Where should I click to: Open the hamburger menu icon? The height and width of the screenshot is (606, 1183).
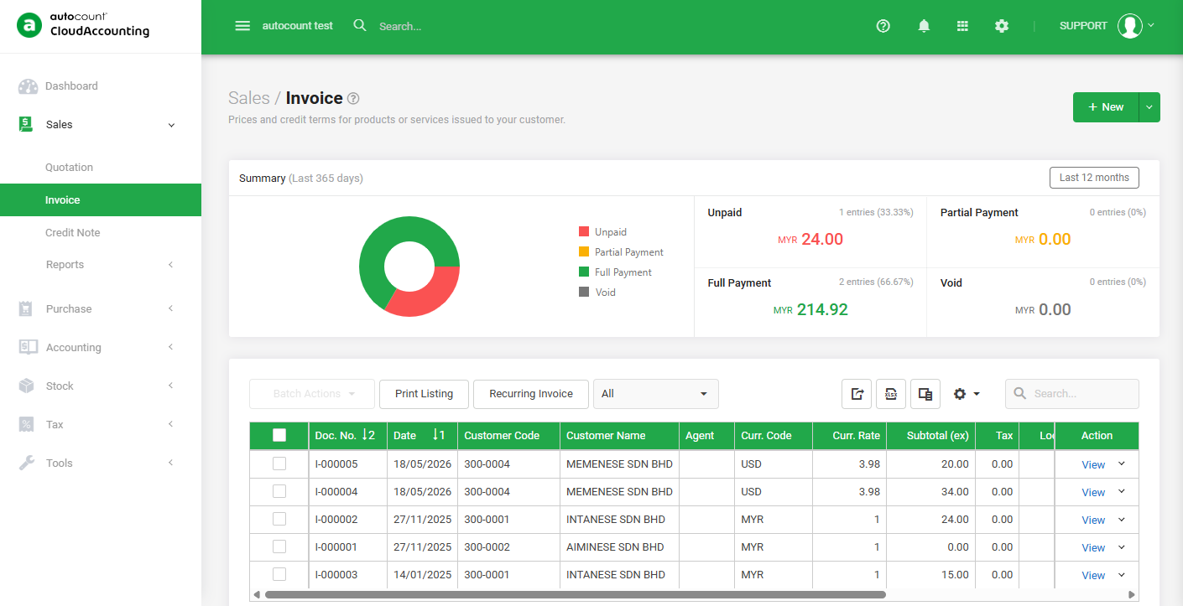242,26
